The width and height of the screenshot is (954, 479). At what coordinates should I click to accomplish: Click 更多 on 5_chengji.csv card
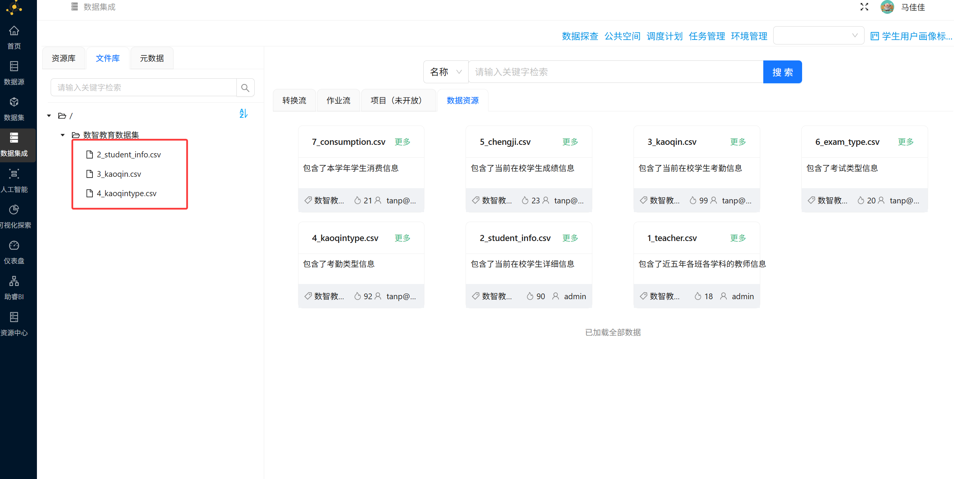(x=570, y=142)
